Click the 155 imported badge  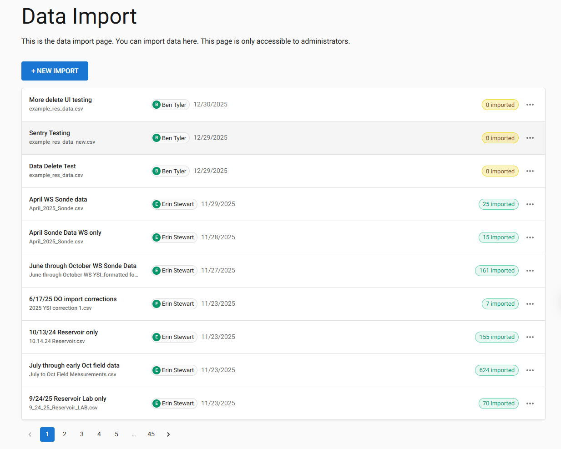tap(497, 337)
